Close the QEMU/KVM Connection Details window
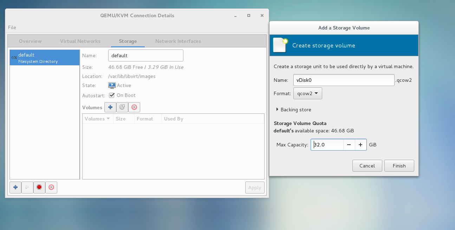 pos(262,15)
